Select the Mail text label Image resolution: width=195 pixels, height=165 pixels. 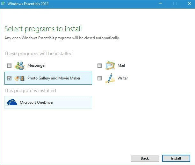point(121,65)
